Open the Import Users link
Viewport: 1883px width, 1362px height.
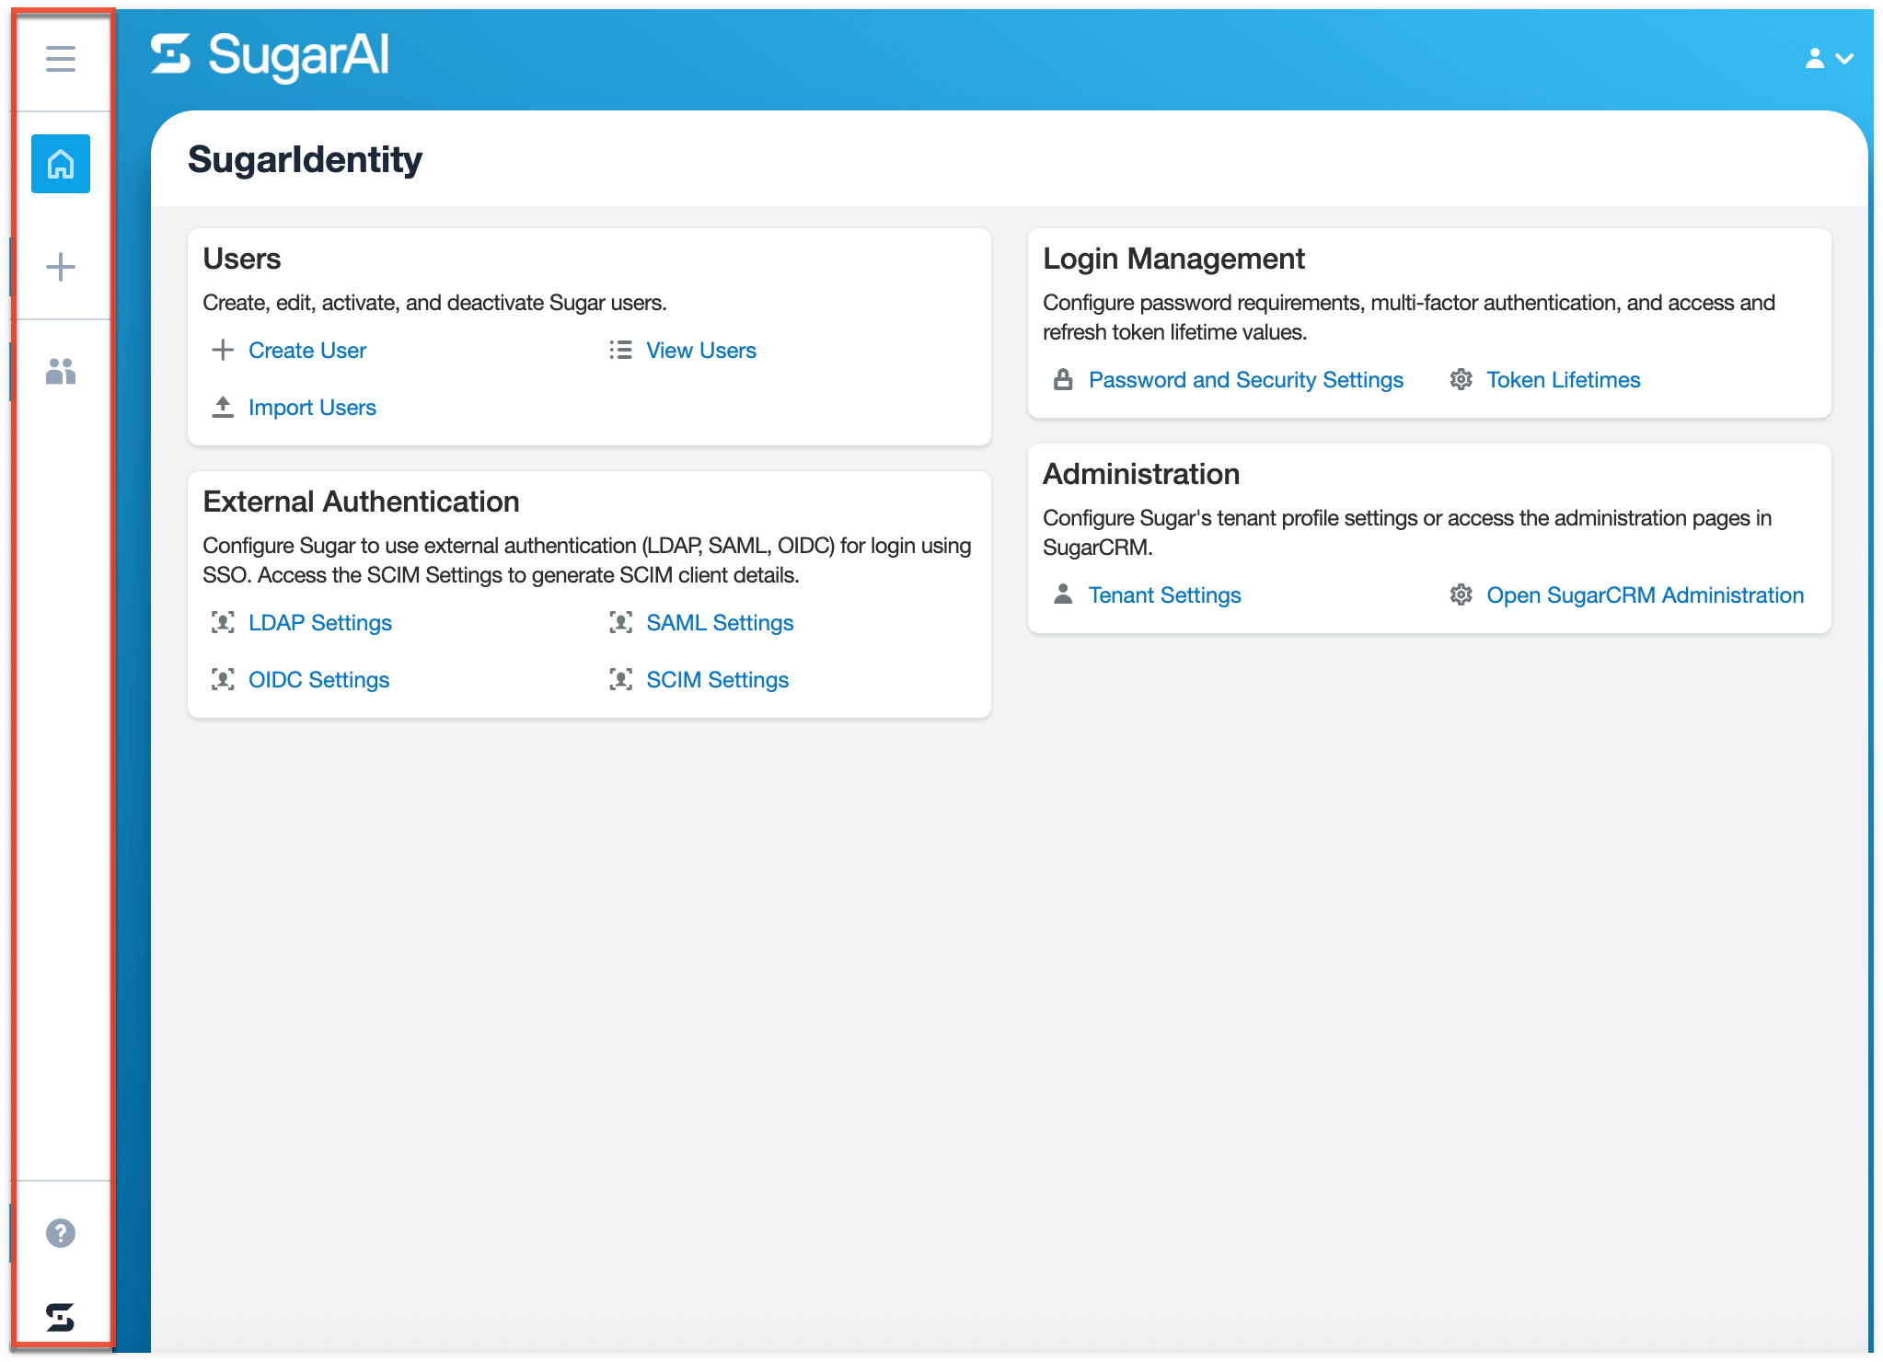point(312,408)
